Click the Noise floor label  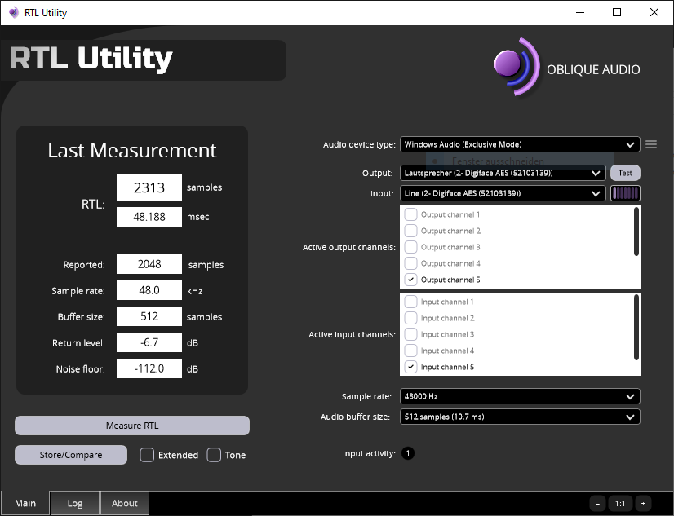click(x=81, y=369)
